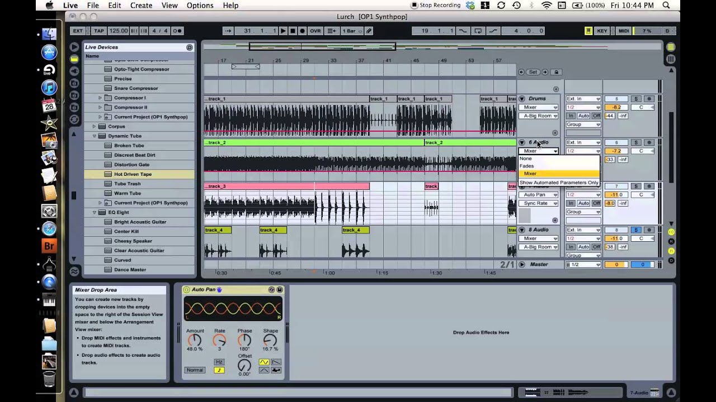Open the Drums A-Big Room control chooser
This screenshot has width=716, height=402.
pyautogui.click(x=539, y=116)
